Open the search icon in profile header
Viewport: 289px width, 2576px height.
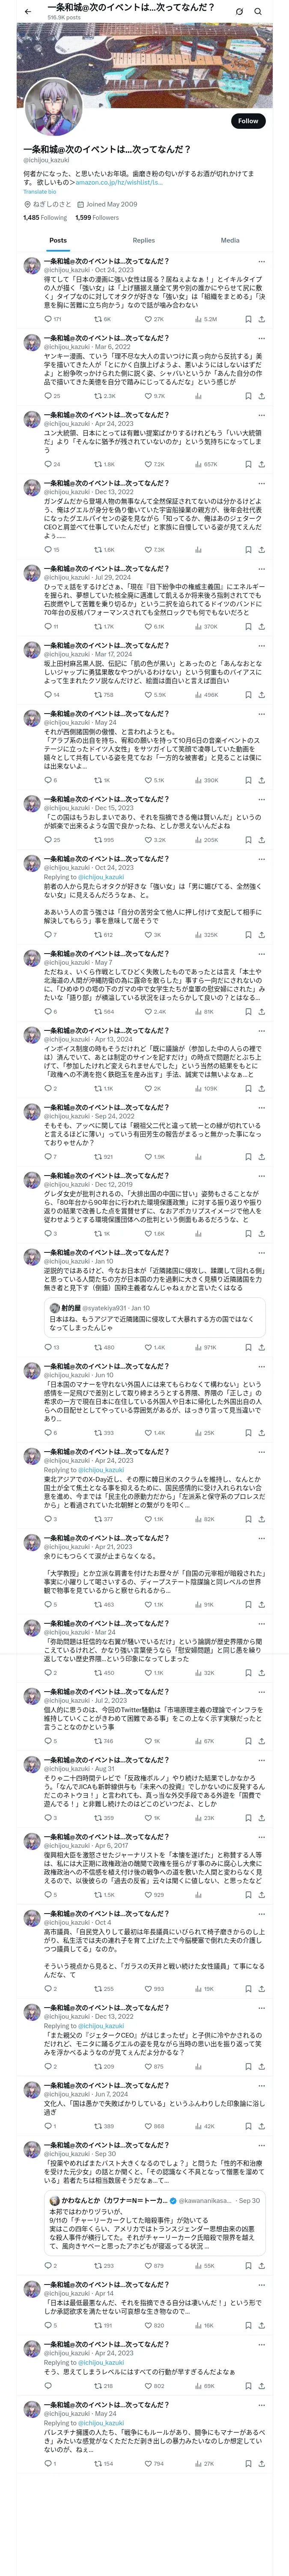click(x=257, y=12)
